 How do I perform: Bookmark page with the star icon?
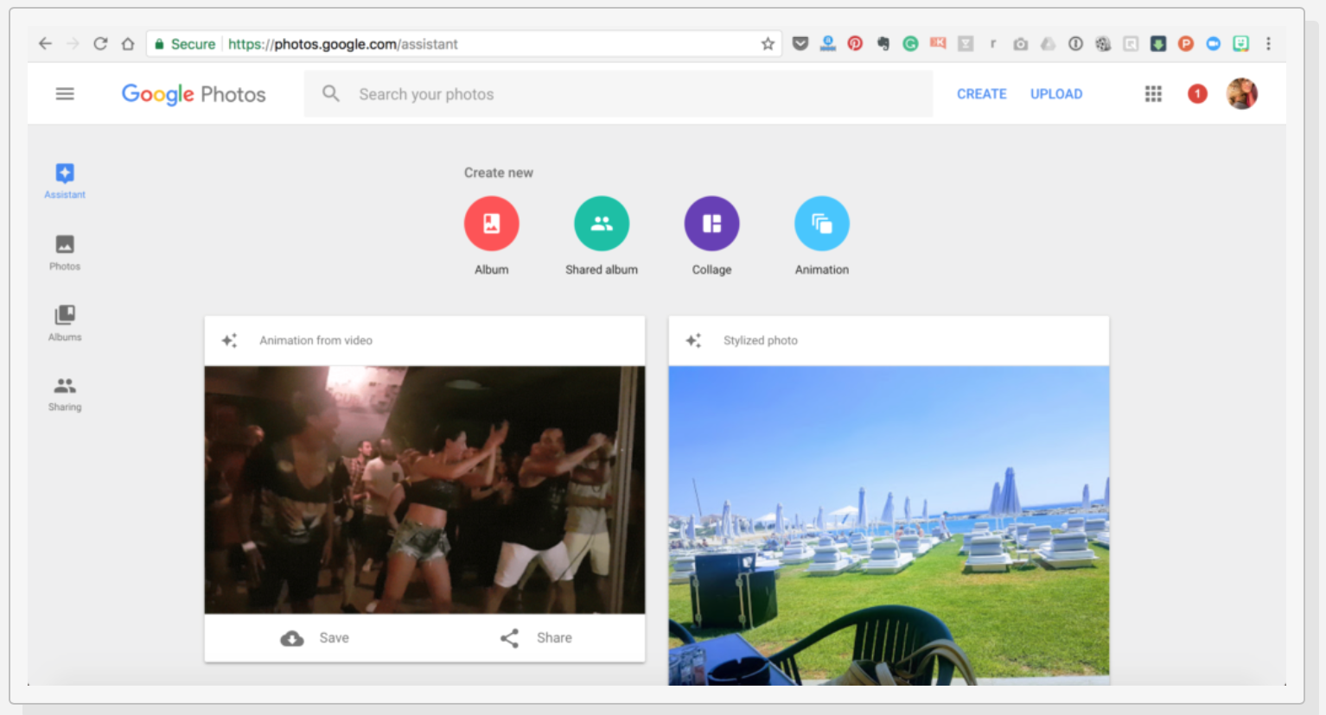pyautogui.click(x=768, y=44)
